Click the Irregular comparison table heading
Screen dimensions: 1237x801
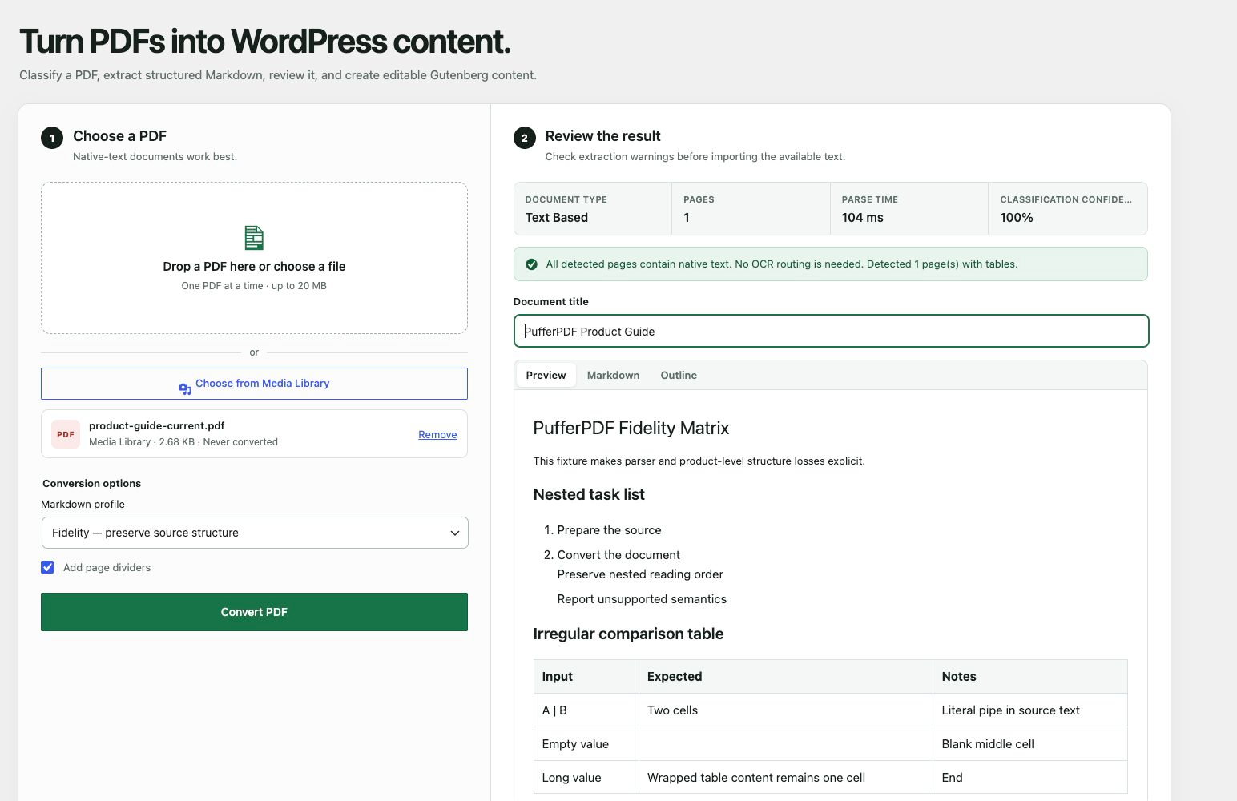pyautogui.click(x=628, y=634)
